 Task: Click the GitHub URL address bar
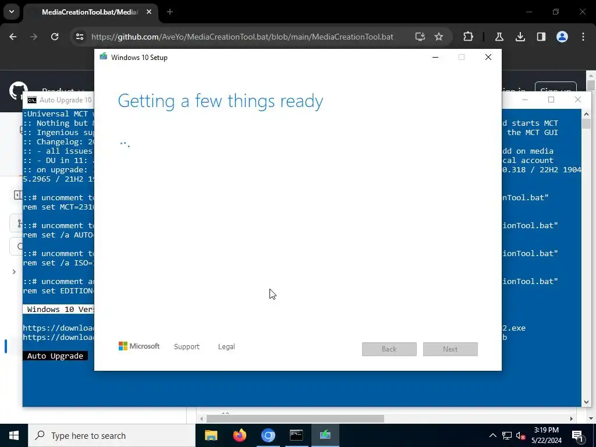[242, 37]
